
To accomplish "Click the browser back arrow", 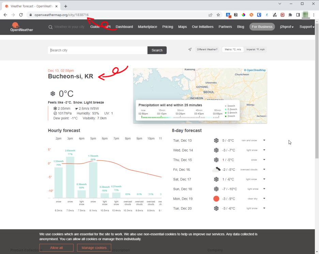I will click(5, 15).
